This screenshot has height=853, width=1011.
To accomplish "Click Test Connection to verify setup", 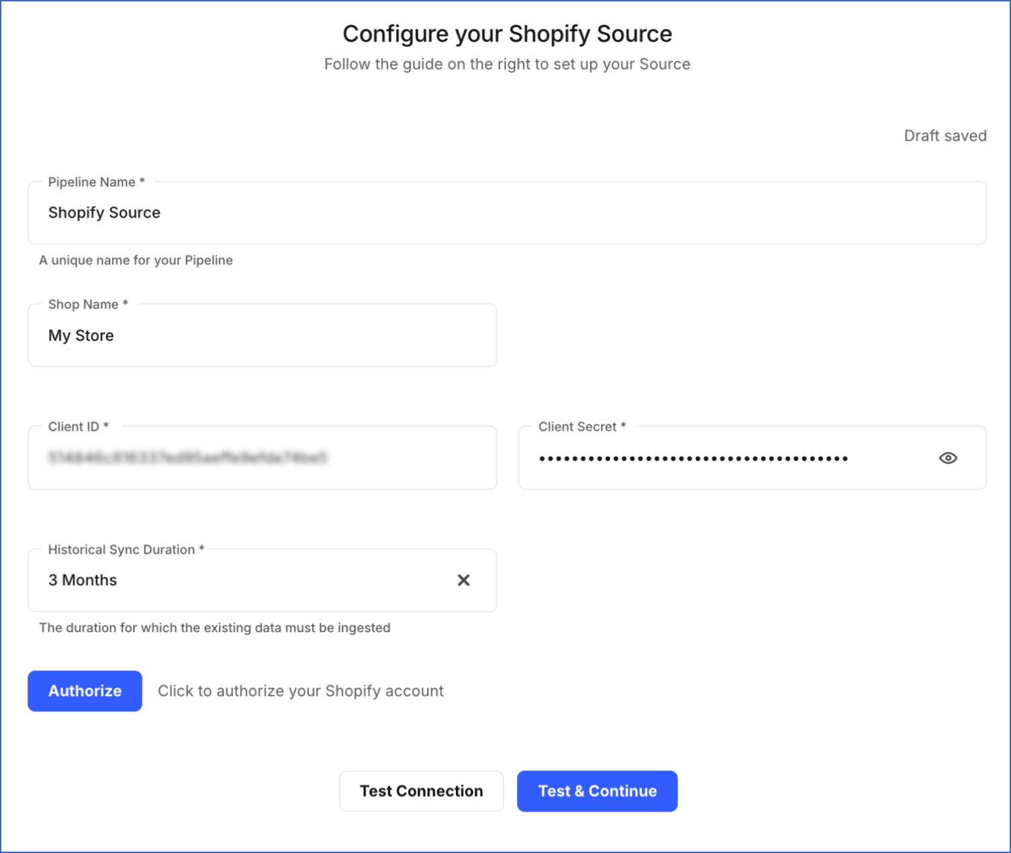I will click(421, 791).
